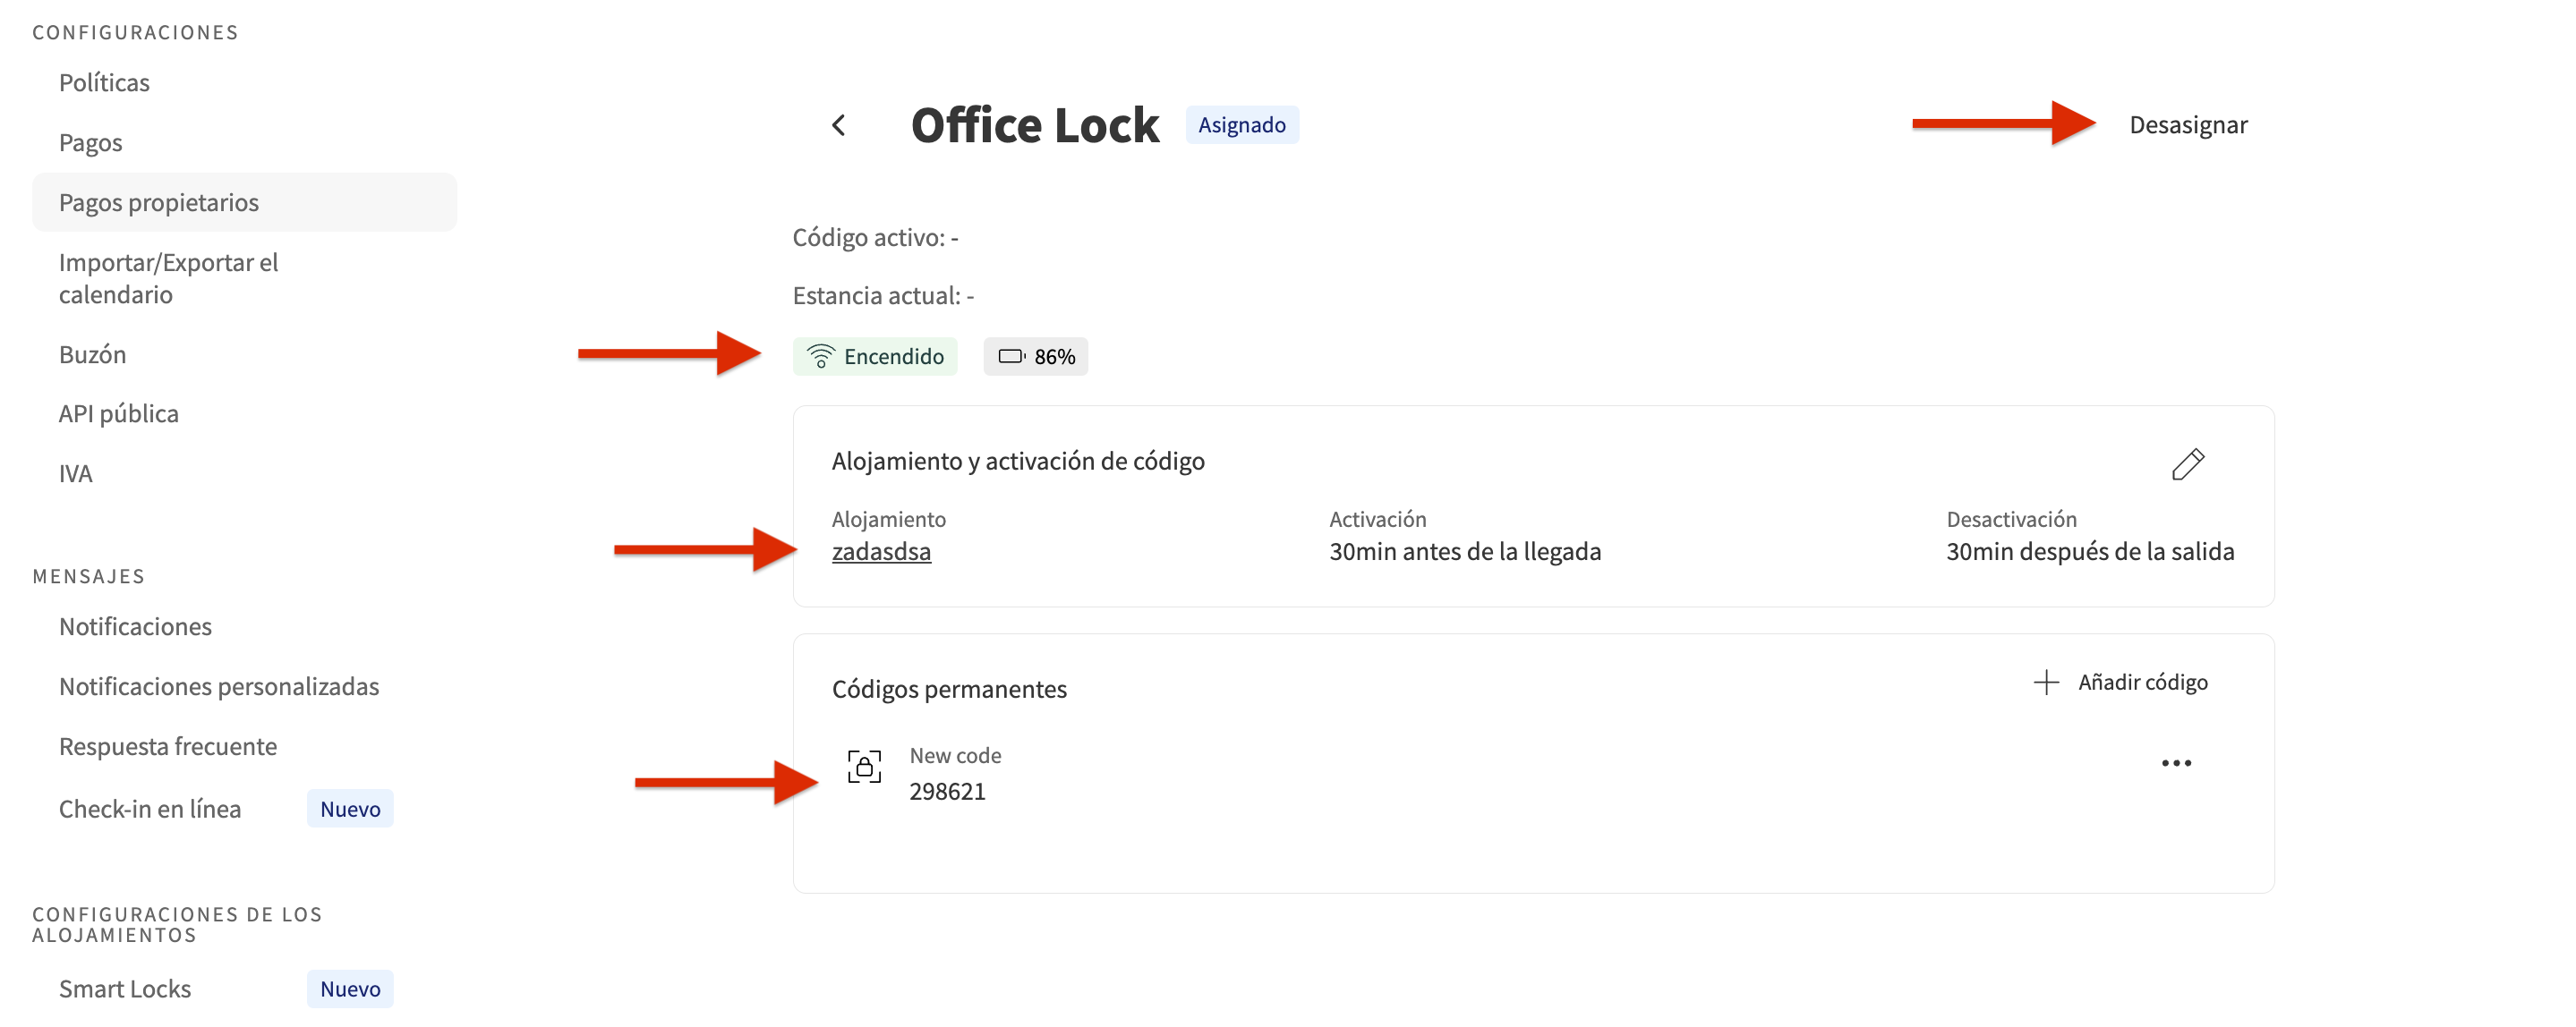Click the plus icon next to Añadir código
2576x1027 pixels.
point(2045,683)
